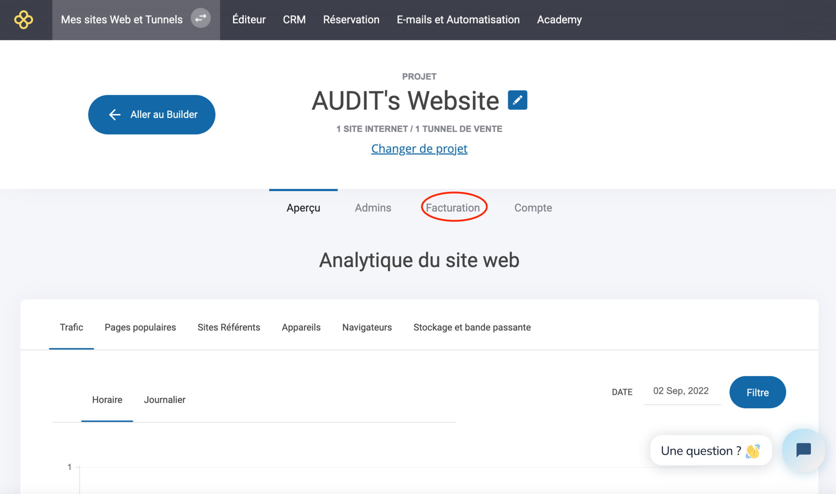Click Aller au Builder button
Viewport: 836px width, 494px height.
pos(152,114)
